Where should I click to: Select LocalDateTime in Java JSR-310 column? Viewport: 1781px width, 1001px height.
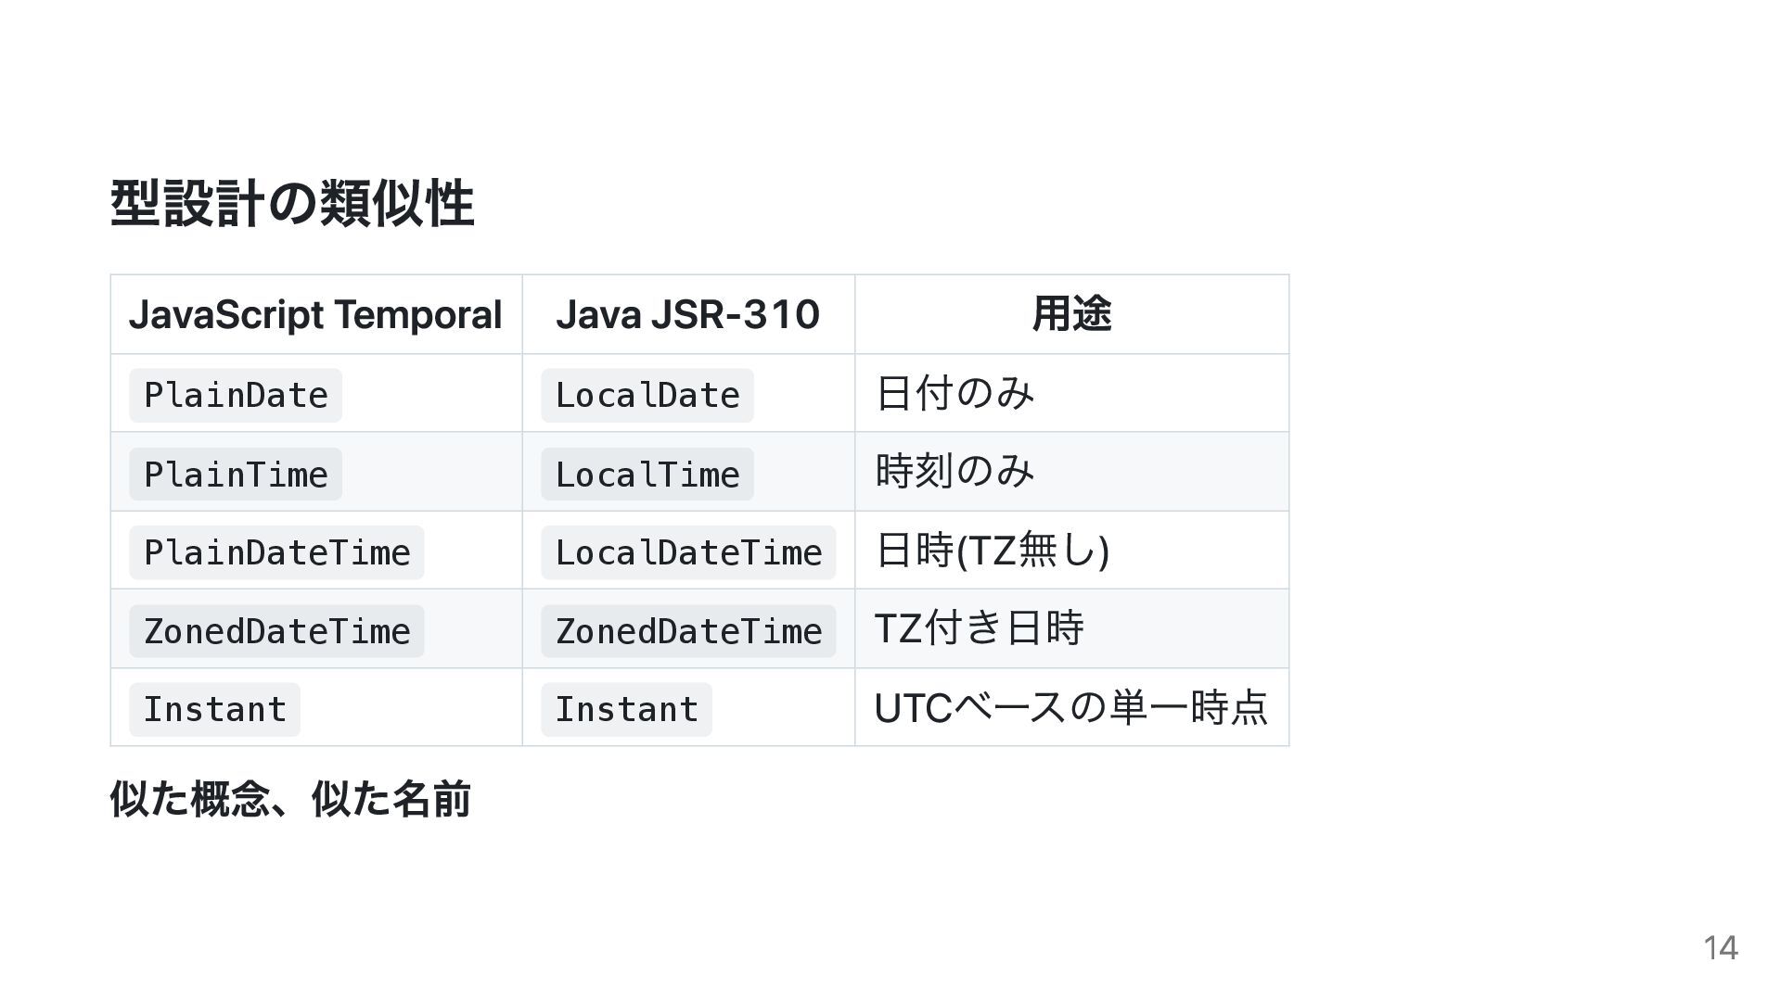point(688,553)
